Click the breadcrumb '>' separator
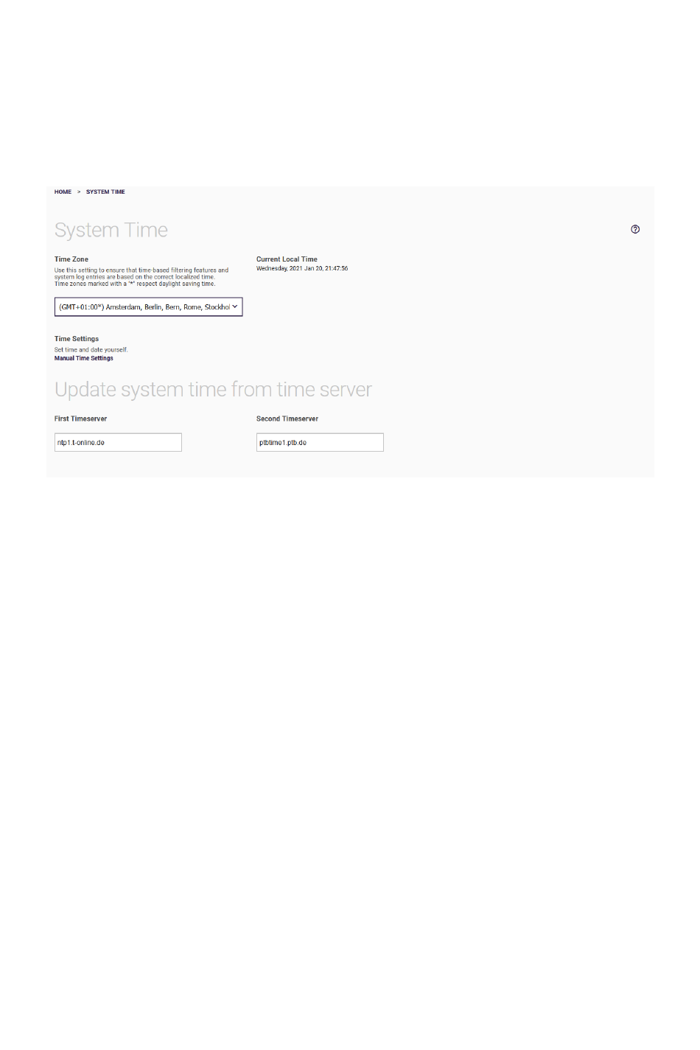Viewport: 700px width, 1050px height. [79, 192]
